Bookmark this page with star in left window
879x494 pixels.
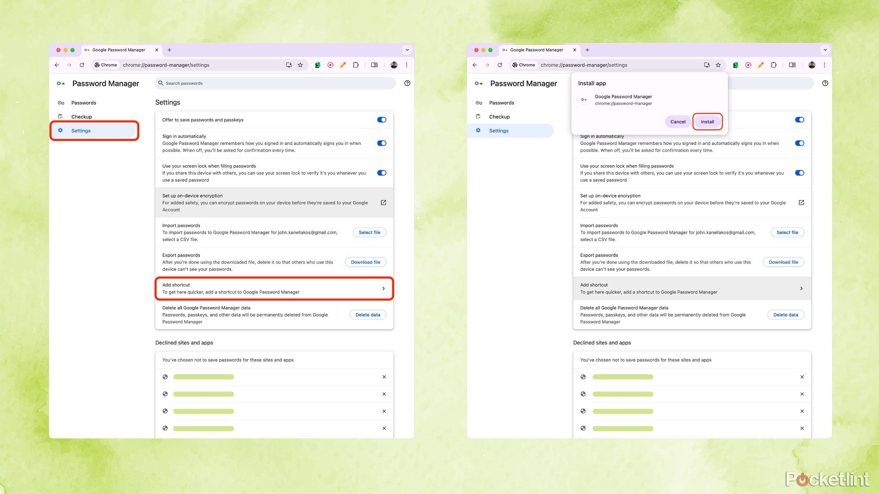point(300,65)
